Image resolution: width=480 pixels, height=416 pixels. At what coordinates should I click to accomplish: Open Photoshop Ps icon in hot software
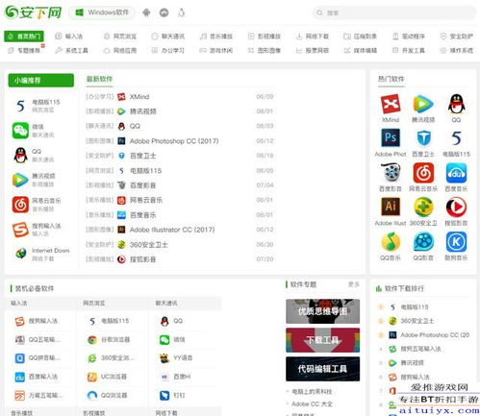coord(391,138)
